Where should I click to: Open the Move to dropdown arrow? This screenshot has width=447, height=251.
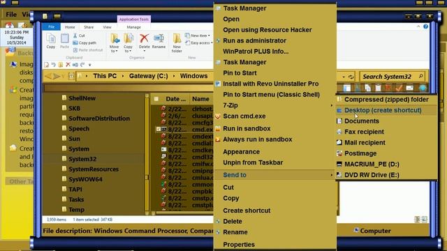tap(117, 51)
